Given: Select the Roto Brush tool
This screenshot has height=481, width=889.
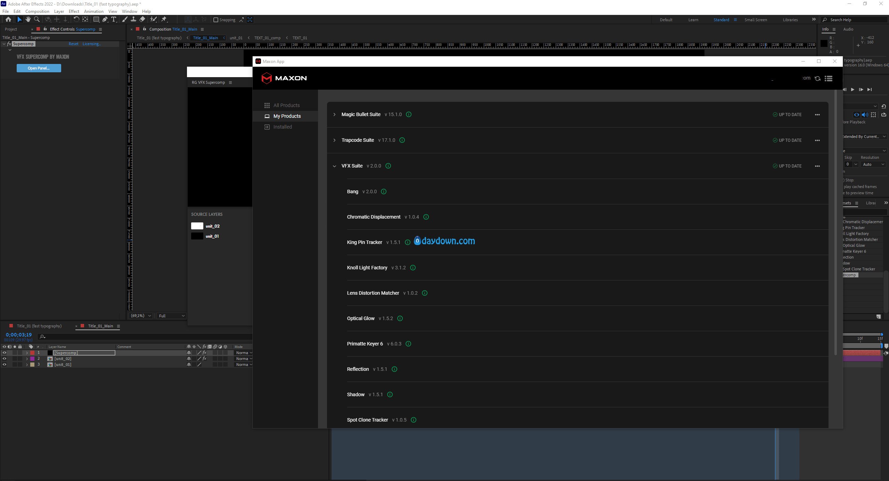Looking at the screenshot, I should pyautogui.click(x=153, y=19).
